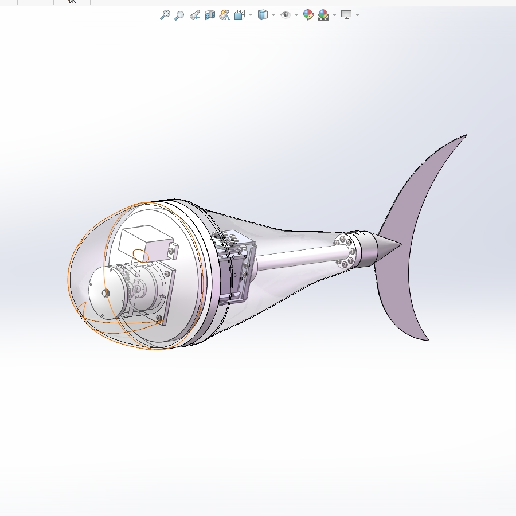Expand the View Orientation dropdown arrow
This screenshot has height=516, width=516.
click(251, 15)
